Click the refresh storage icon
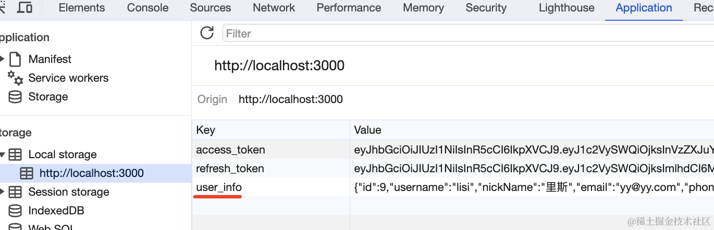 coord(207,33)
